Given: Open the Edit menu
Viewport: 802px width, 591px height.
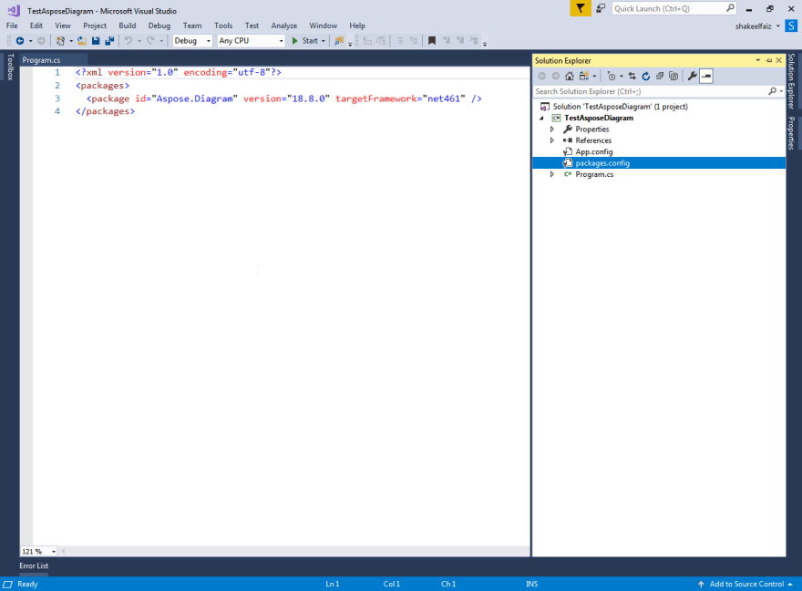Looking at the screenshot, I should (36, 26).
